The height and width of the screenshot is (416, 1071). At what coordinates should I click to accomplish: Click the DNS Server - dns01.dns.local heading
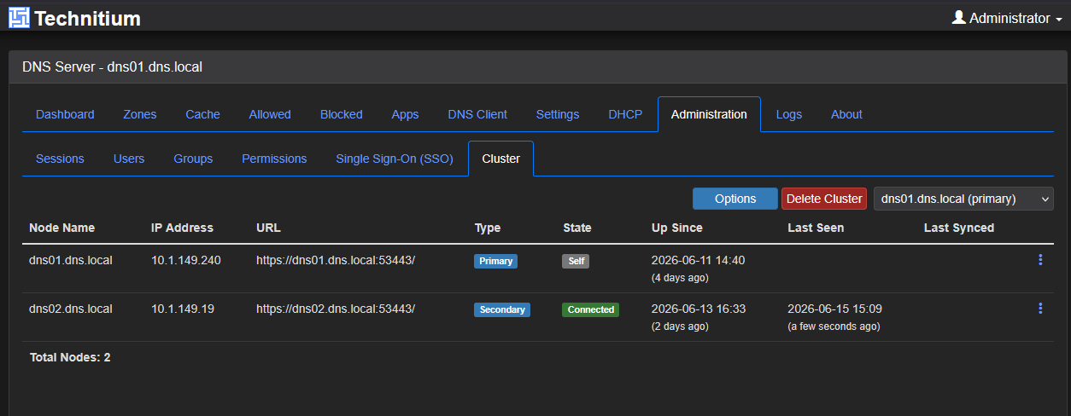coord(112,66)
